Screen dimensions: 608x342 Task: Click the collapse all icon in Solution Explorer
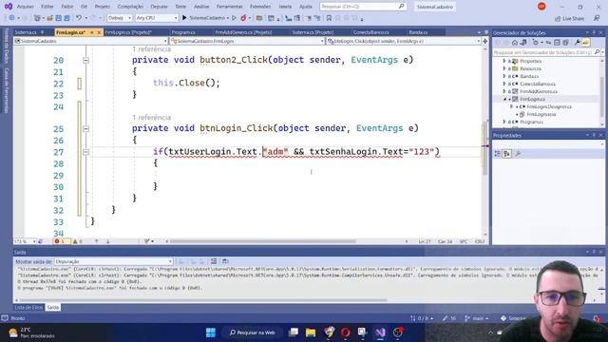pos(557,43)
